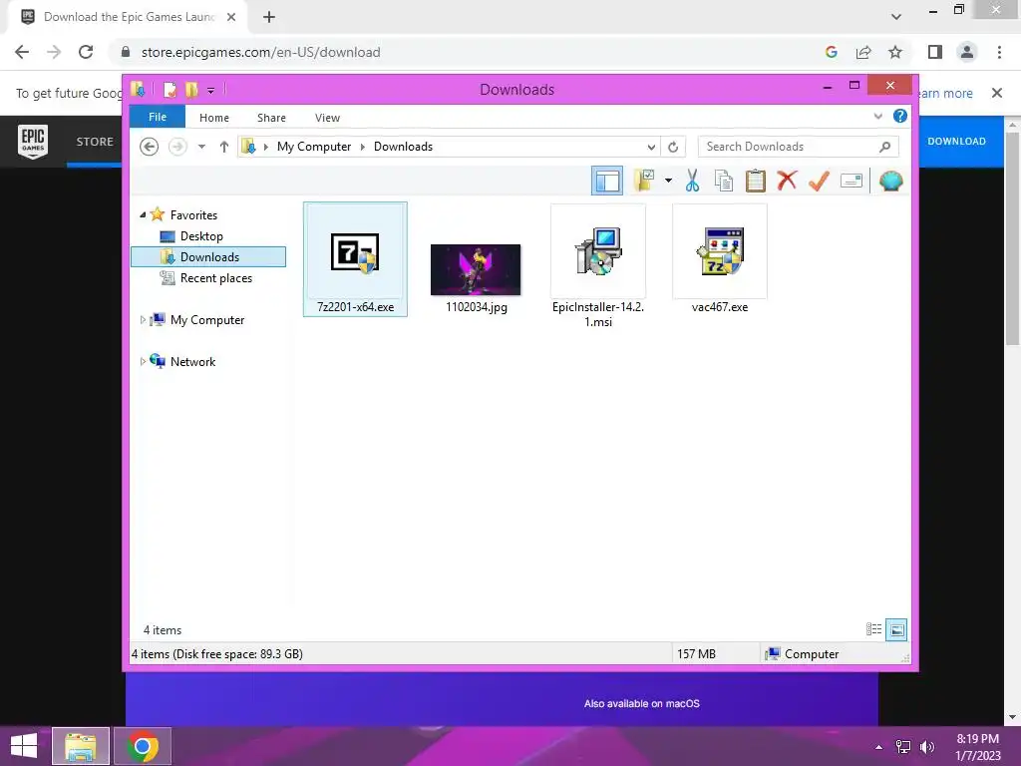
Task: Click Downloads in address breadcrumb
Action: click(x=403, y=147)
